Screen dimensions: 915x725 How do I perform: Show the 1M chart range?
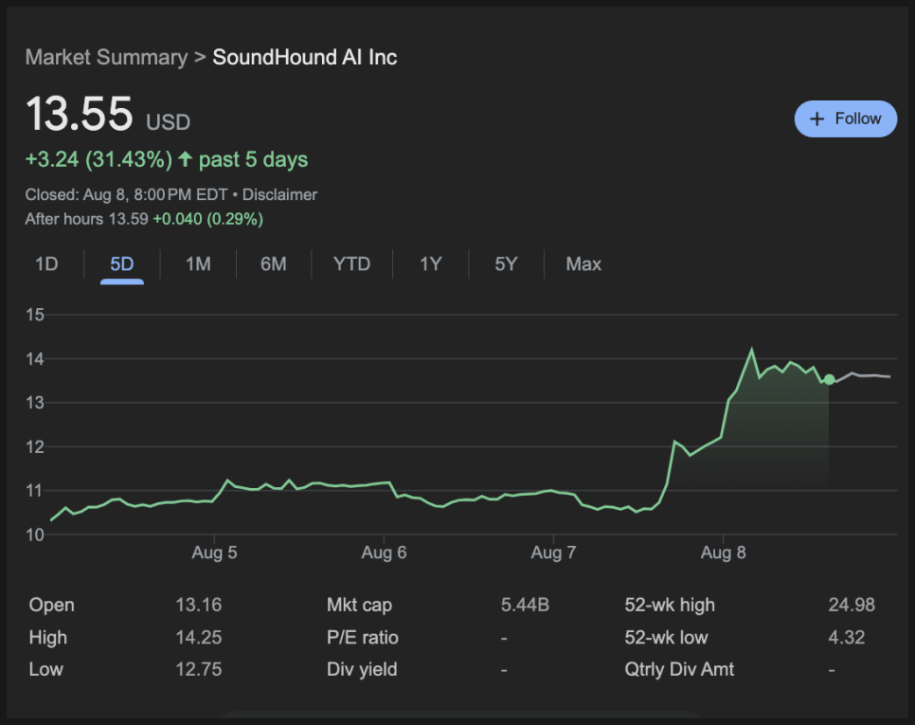(x=198, y=263)
